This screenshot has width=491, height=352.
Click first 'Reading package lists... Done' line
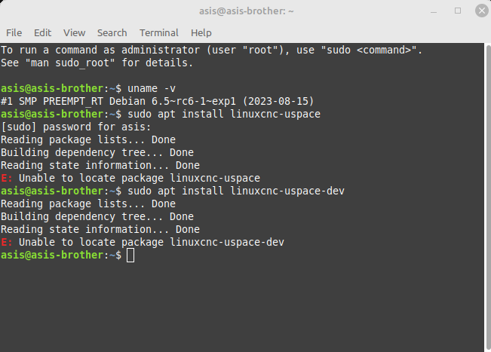pos(88,140)
